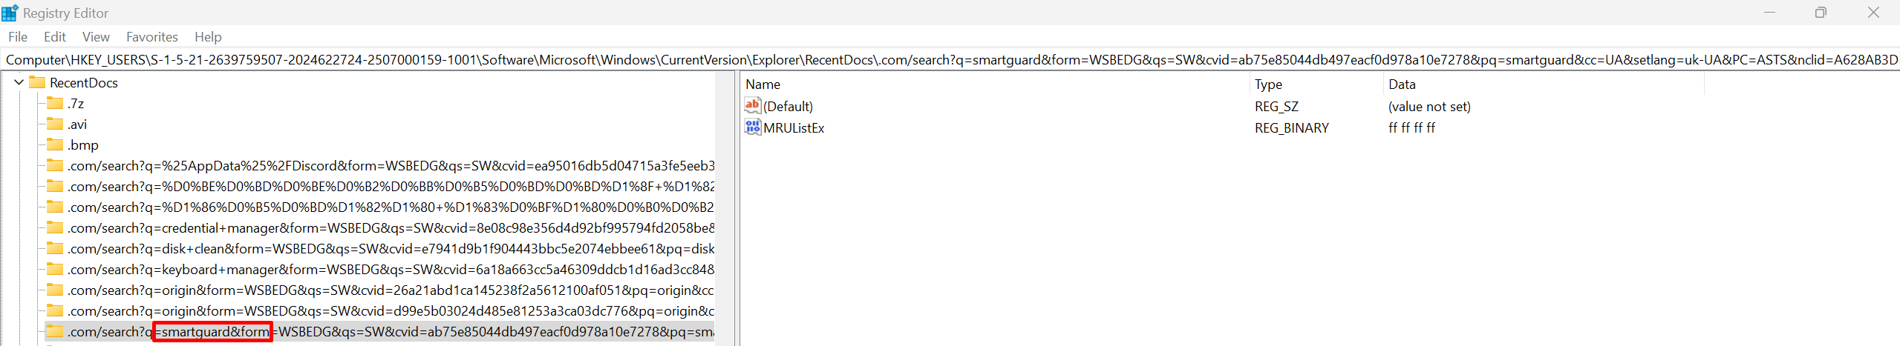The height and width of the screenshot is (346, 1900).
Task: Click the RecentDocs folder icon
Action: point(37,82)
